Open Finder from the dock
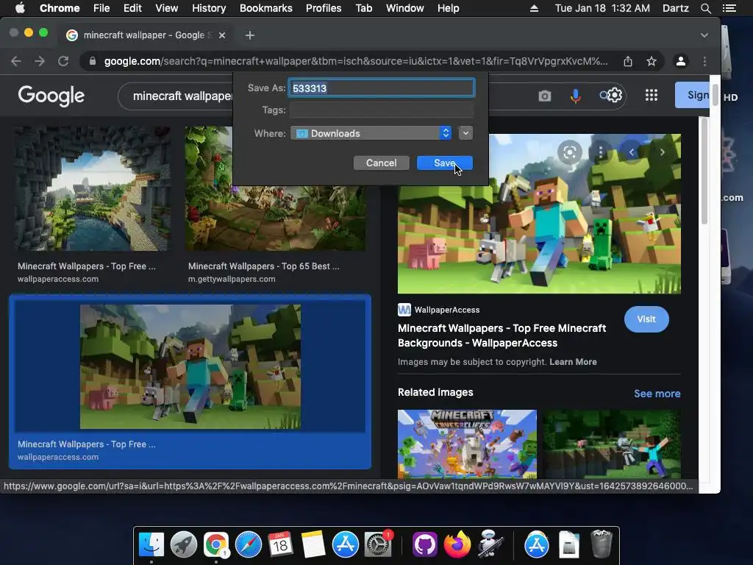The image size is (753, 565). coord(151,545)
